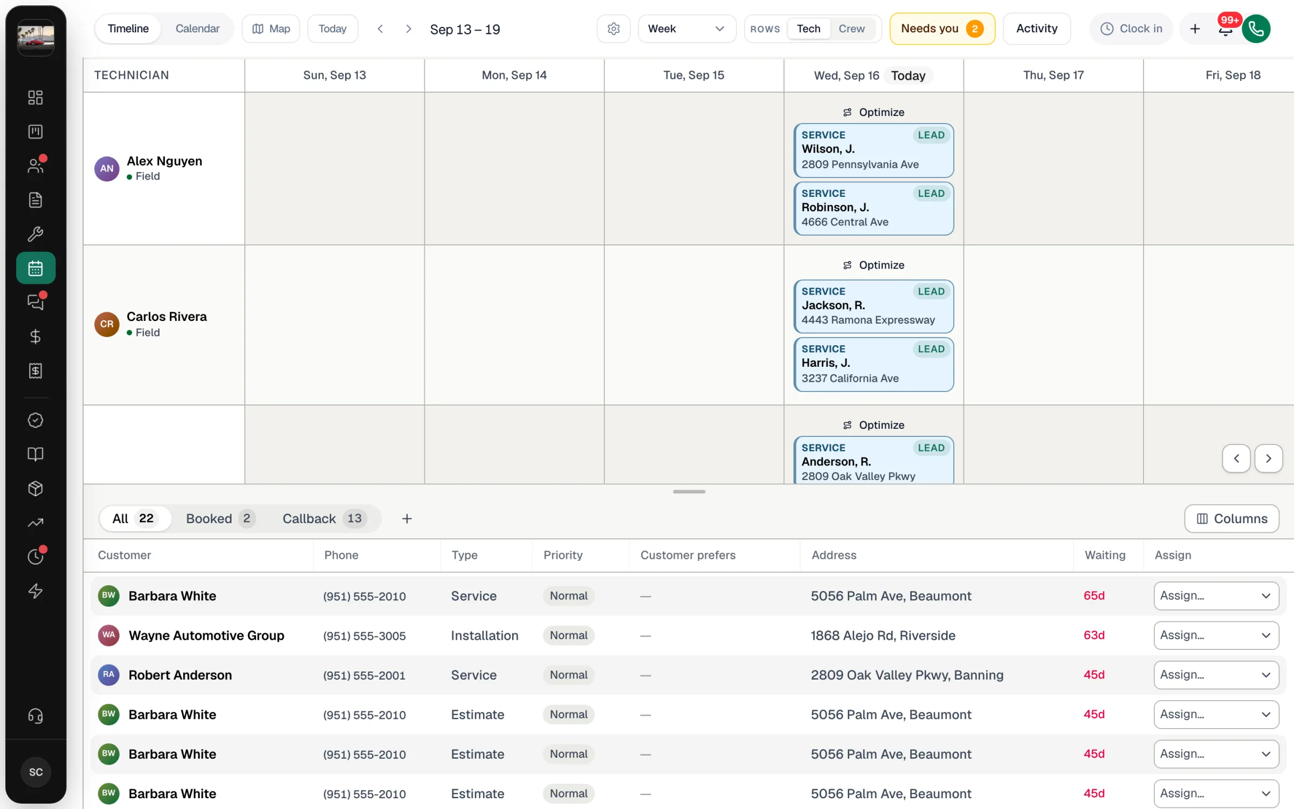Image resolution: width=1294 pixels, height=809 pixels.
Task: Open the checkmark badge icon in sidebar
Action: coord(36,420)
